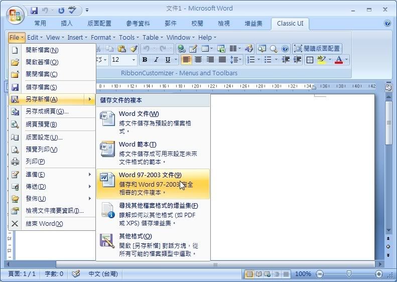Save via Quick Access Toolbar disk icon
The height and width of the screenshot is (282, 397).
tap(34, 11)
